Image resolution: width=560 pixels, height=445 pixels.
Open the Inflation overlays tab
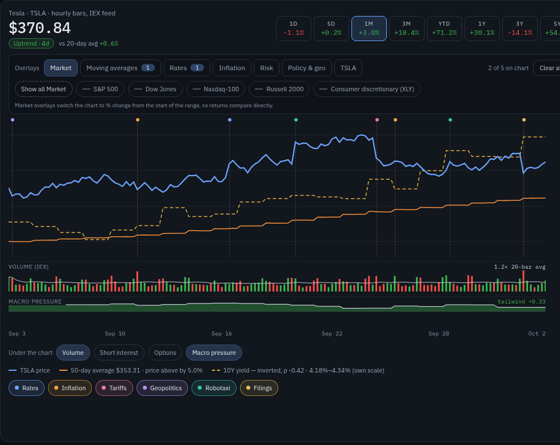point(232,68)
